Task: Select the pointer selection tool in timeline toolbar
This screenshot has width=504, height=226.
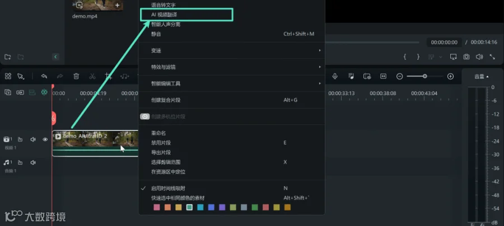Action: point(21,76)
